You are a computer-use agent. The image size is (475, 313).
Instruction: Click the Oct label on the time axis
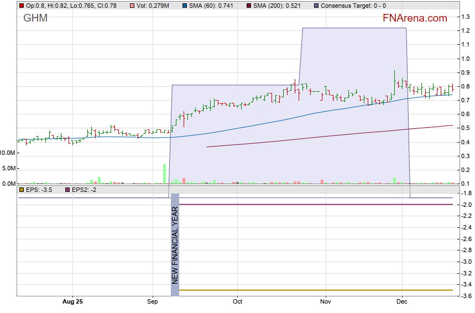[x=237, y=302]
